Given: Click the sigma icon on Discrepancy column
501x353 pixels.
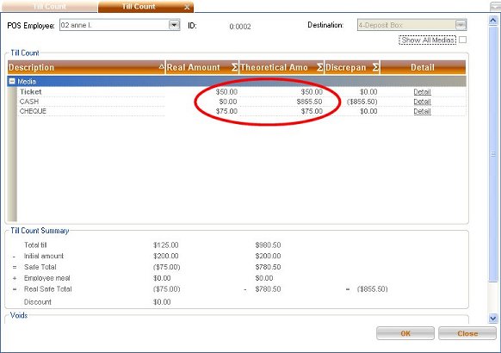Looking at the screenshot, I should click(x=375, y=67).
